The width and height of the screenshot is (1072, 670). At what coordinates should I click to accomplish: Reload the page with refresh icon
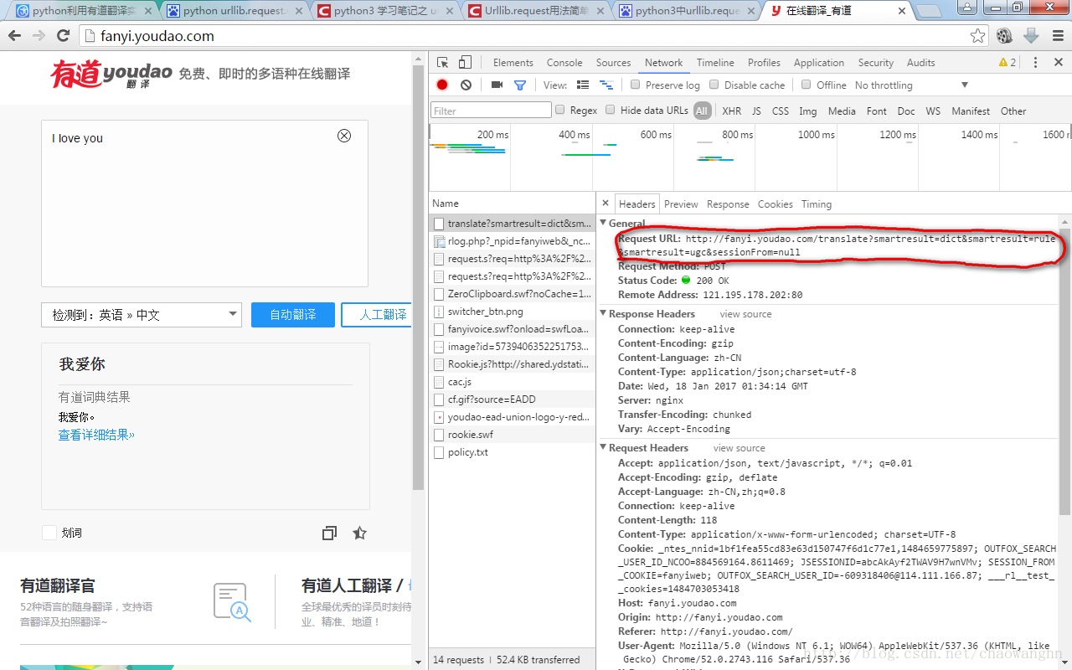(x=63, y=36)
